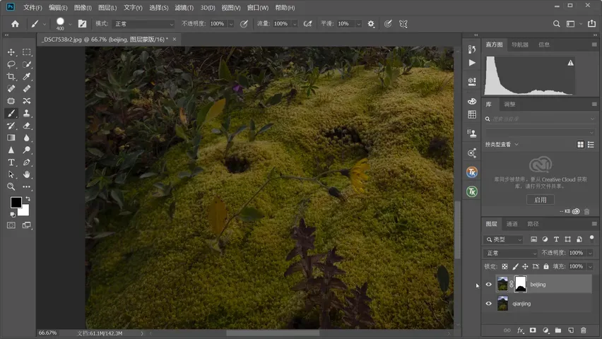This screenshot has width=602, height=339.
Task: Select the Hand tool
Action: [26, 174]
